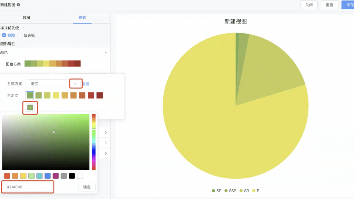Toggle the green color picker dropdown button
The height and width of the screenshot is (199, 354).
tap(30, 108)
